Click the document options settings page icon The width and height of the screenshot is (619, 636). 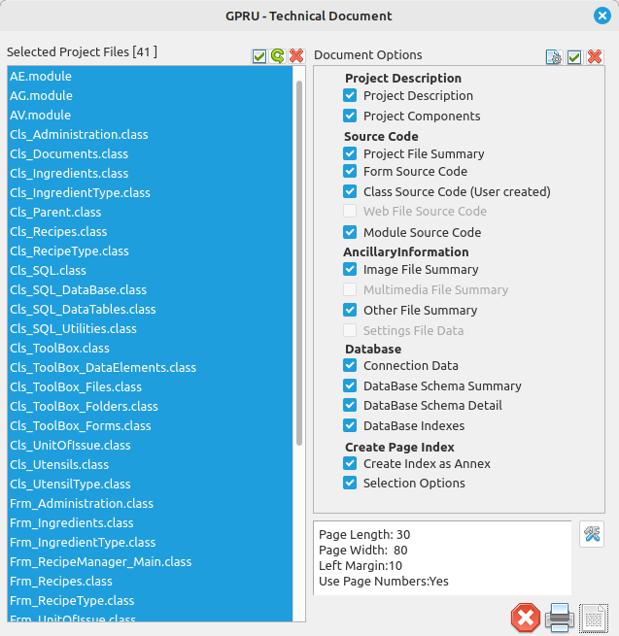[554, 57]
